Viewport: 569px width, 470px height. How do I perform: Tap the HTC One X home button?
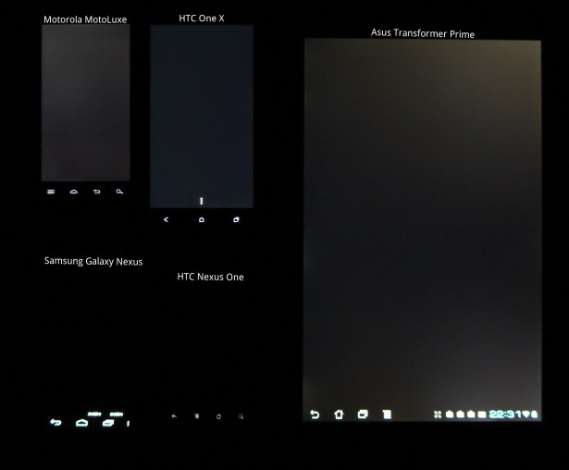click(202, 219)
